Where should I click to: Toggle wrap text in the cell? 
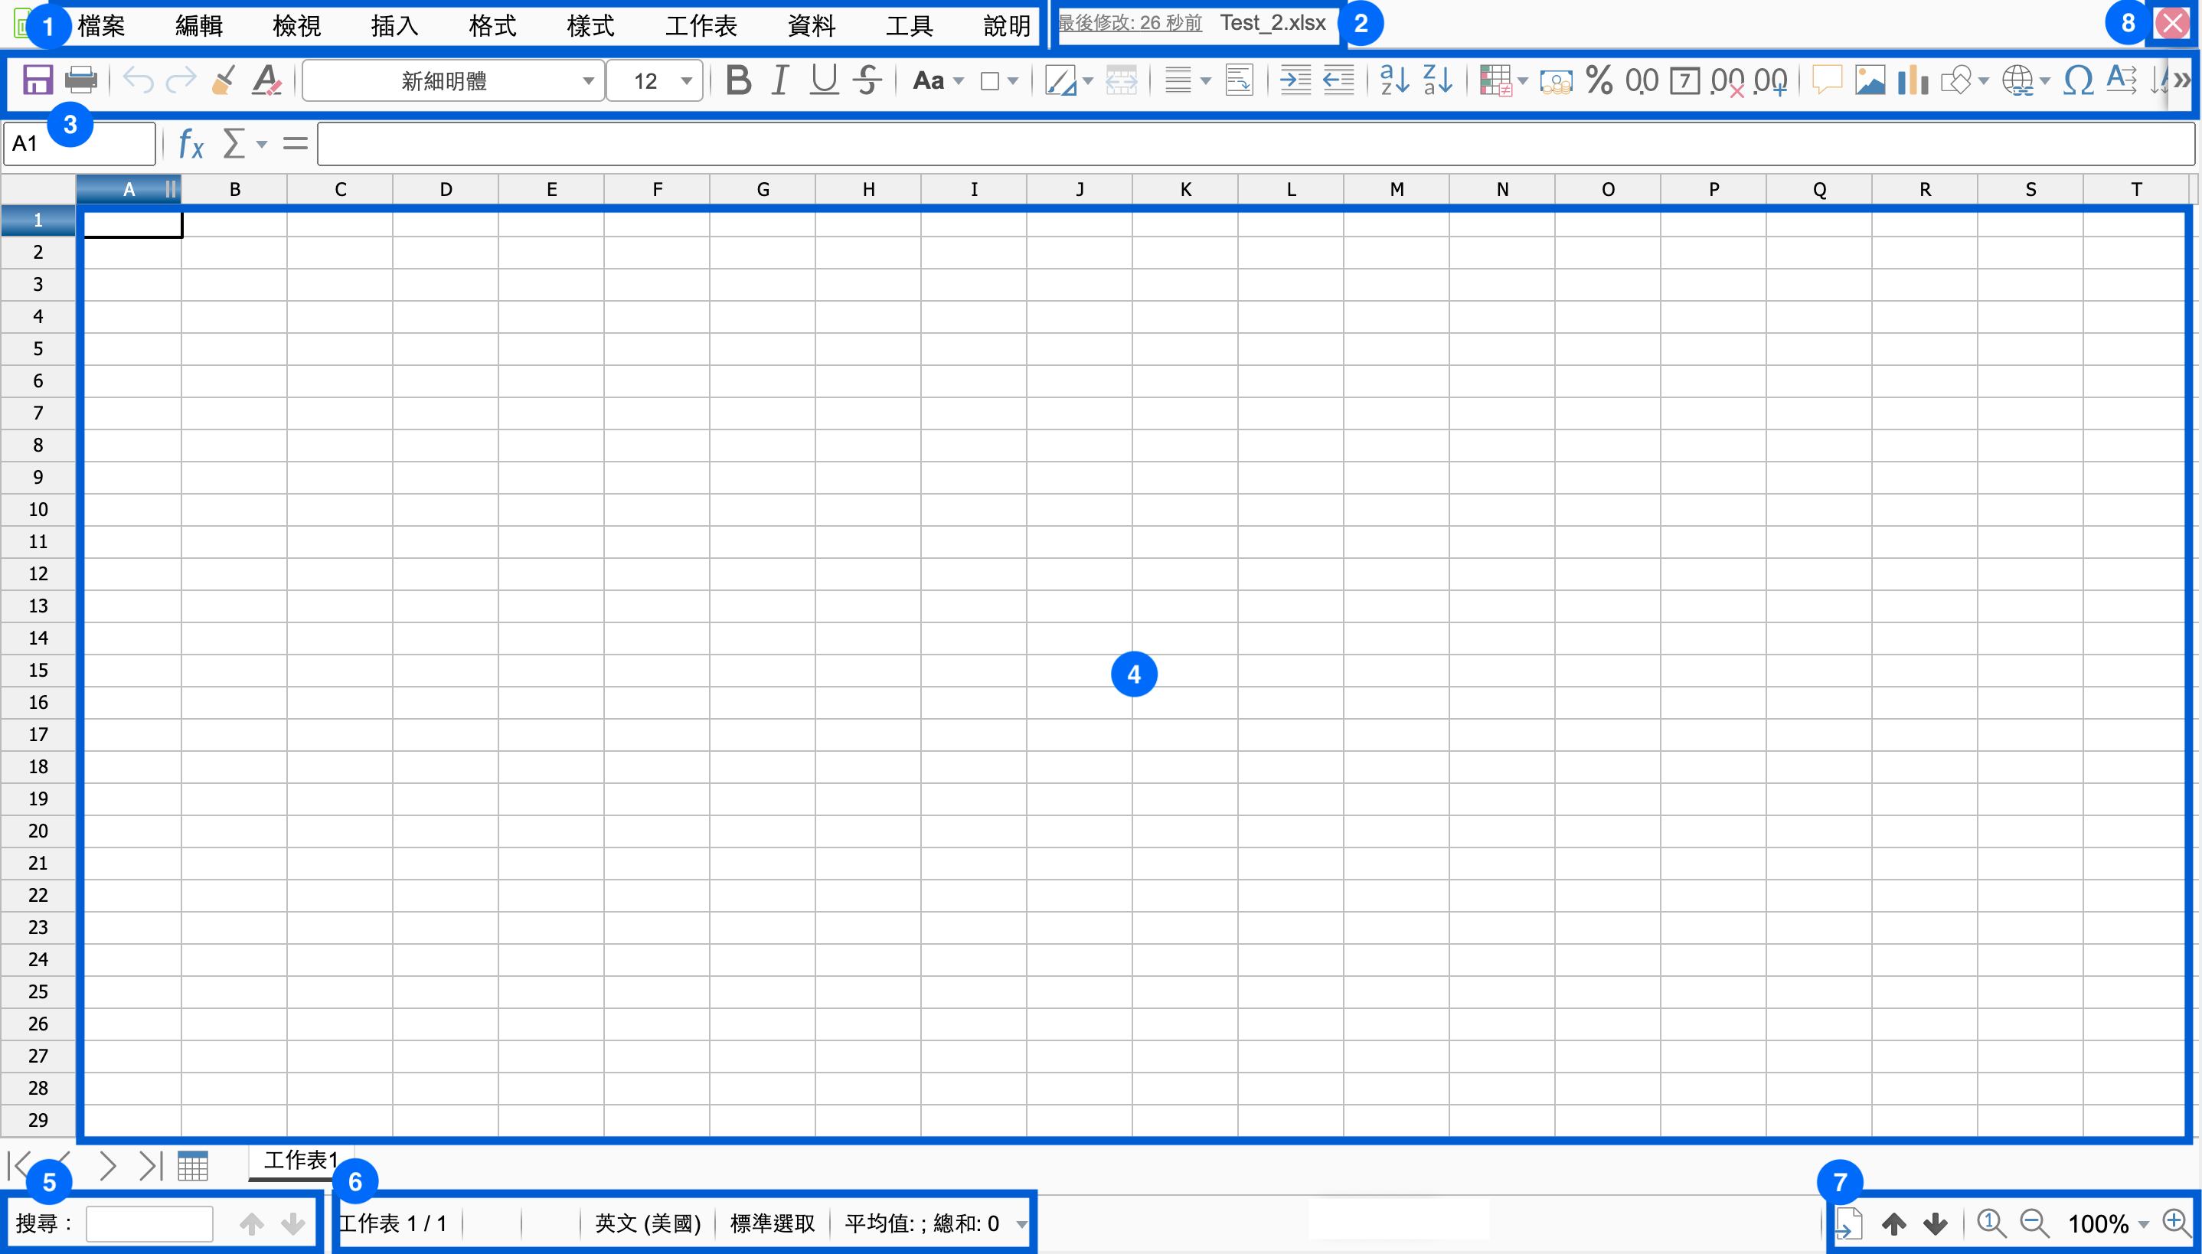[1238, 80]
